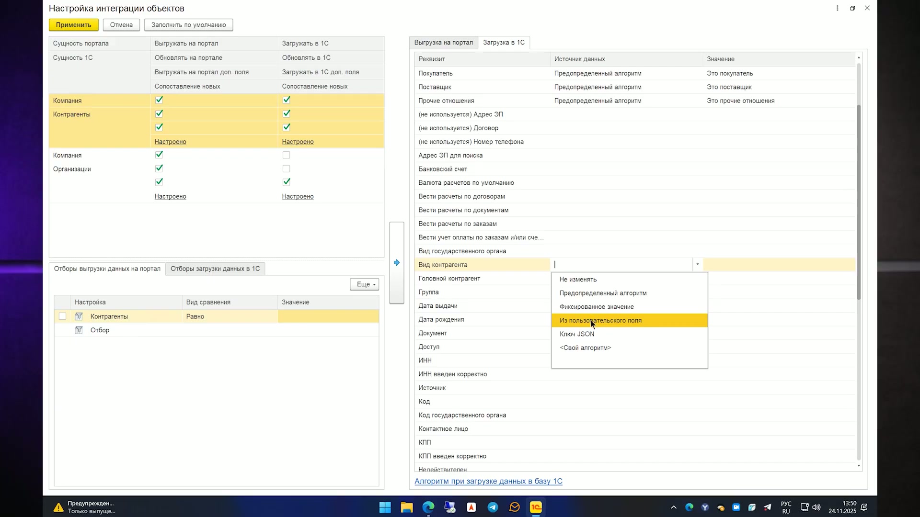Screen dimensions: 920x517
Task: Enable Загружать в 1С for Компания Организации
Action: click(286, 155)
